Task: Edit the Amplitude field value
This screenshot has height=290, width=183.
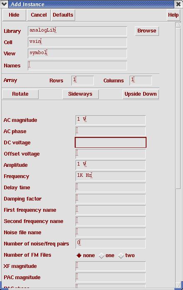Action: (x=110, y=165)
